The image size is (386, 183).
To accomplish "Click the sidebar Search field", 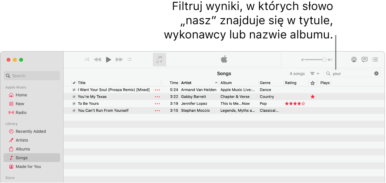I will coord(32,76).
